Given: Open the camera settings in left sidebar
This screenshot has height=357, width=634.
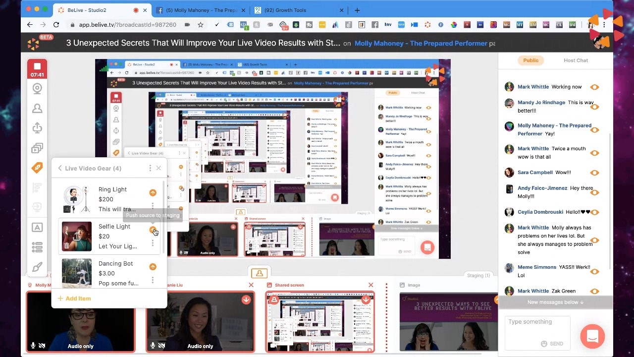Looking at the screenshot, I should 37,88.
